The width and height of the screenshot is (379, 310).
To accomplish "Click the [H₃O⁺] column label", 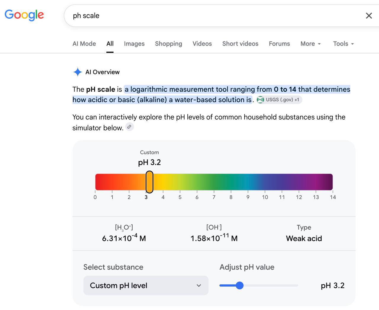I will click(x=124, y=227).
